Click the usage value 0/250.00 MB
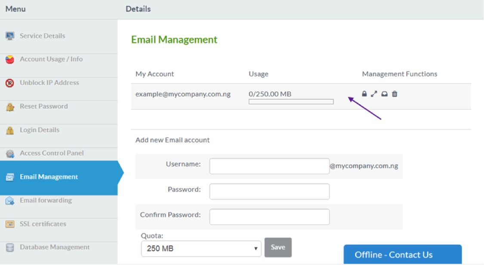 tap(270, 94)
